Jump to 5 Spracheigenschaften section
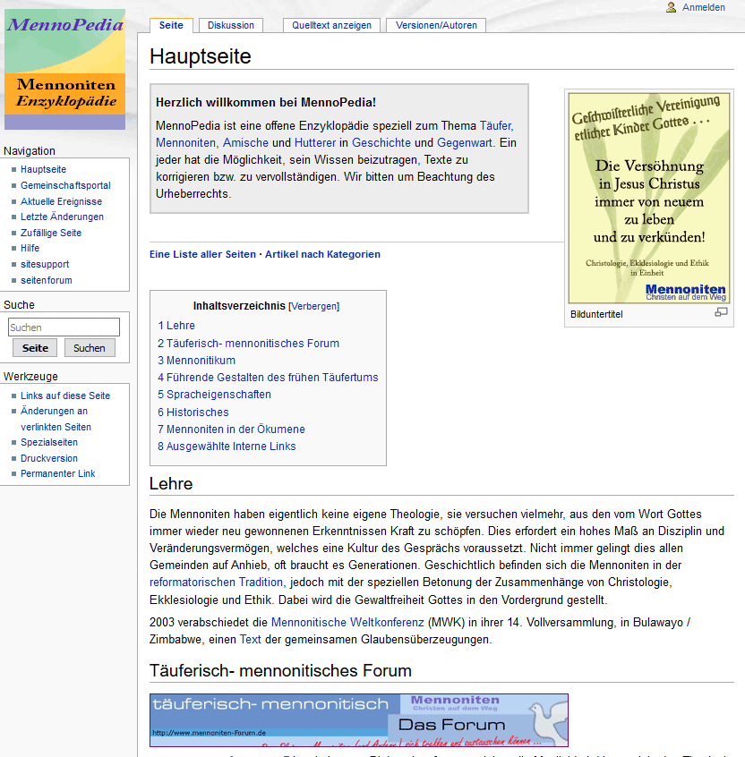Screen dimensions: 745x757 tap(215, 395)
